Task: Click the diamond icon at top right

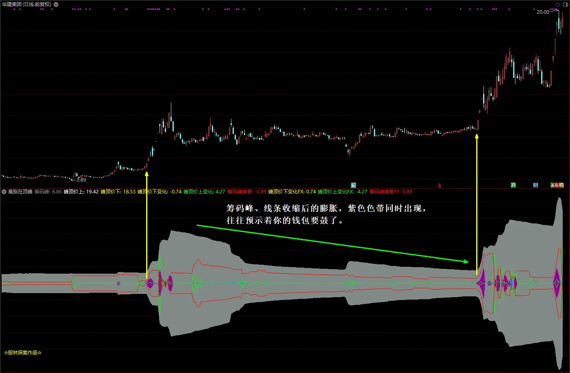Action: click(x=558, y=4)
